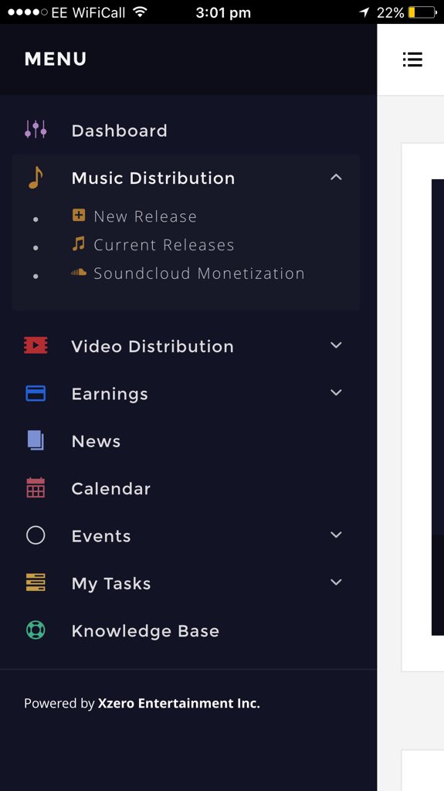Viewport: 444px width, 791px height.
Task: Click the Knowledge Base lifebuoy icon
Action: click(x=36, y=630)
